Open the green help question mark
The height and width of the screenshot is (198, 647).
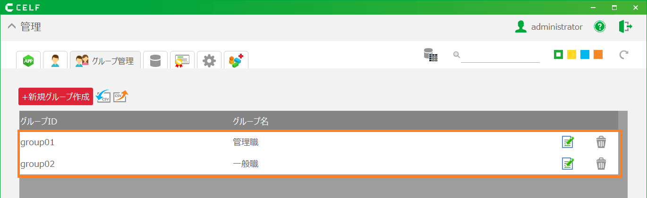600,27
